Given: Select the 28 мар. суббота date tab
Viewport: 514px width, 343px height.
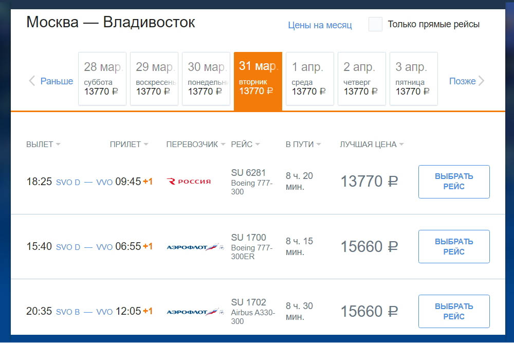Looking at the screenshot, I should 102,79.
